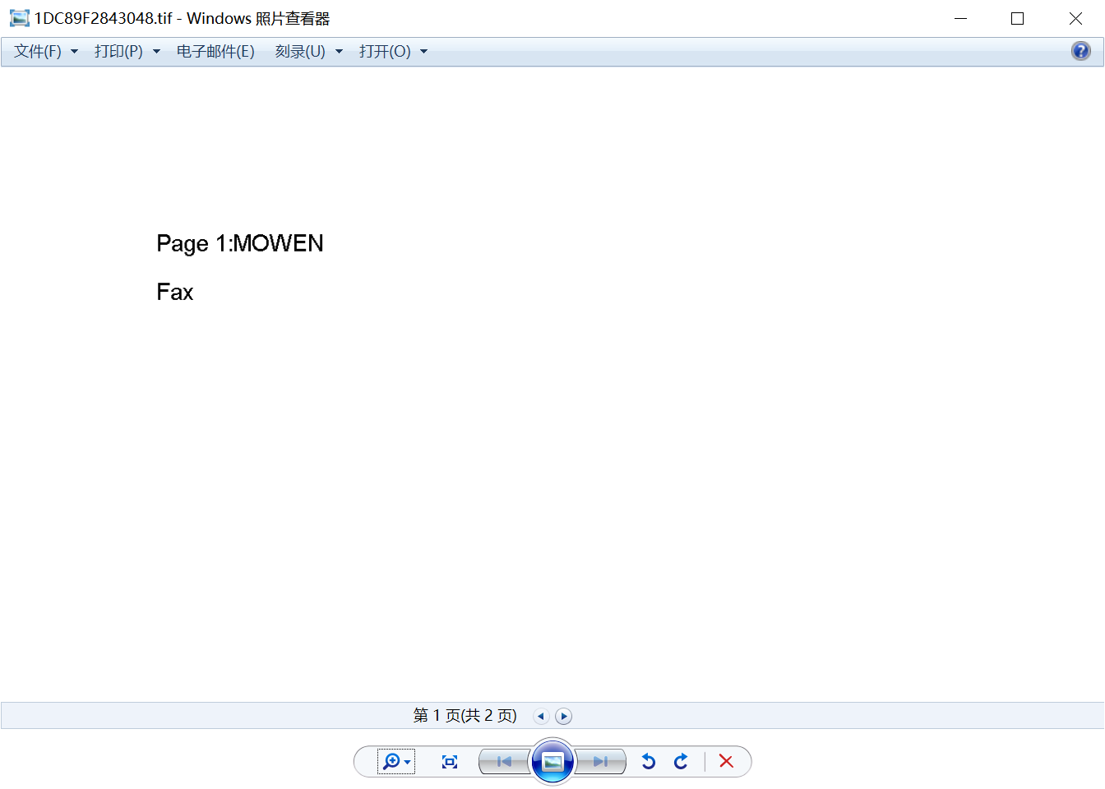The height and width of the screenshot is (789, 1105).
Task: Rotate the image counterclockwise
Action: click(x=649, y=762)
